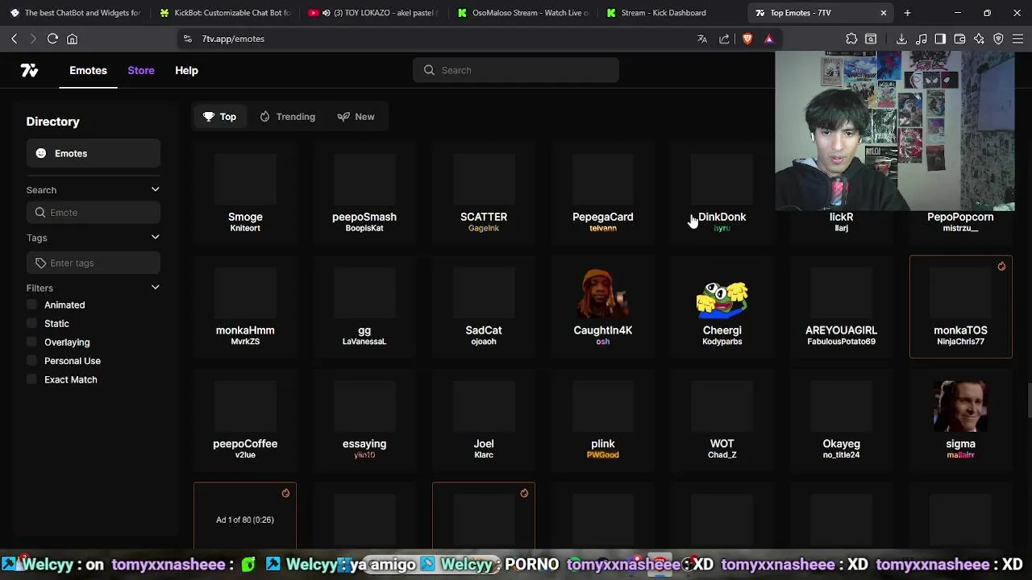
Task: Open the Brave Rewards triangle icon
Action: 768,39
